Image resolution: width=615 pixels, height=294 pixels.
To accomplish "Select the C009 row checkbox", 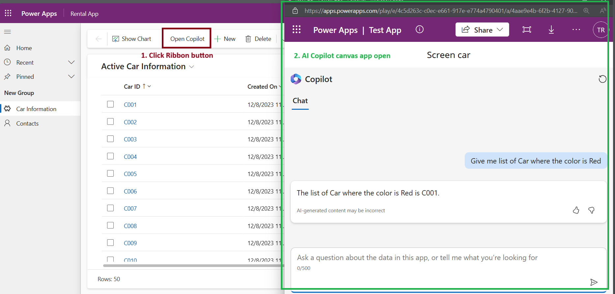I will coord(110,243).
